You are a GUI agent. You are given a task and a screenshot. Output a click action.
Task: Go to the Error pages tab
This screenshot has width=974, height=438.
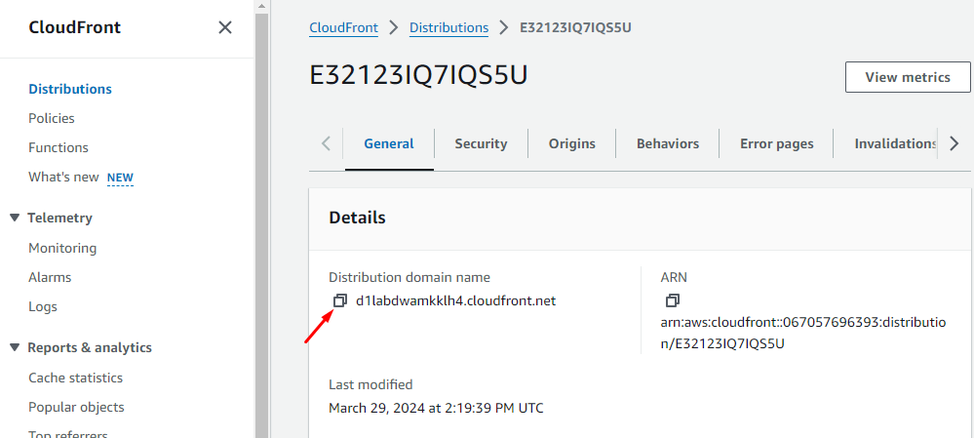tap(776, 143)
